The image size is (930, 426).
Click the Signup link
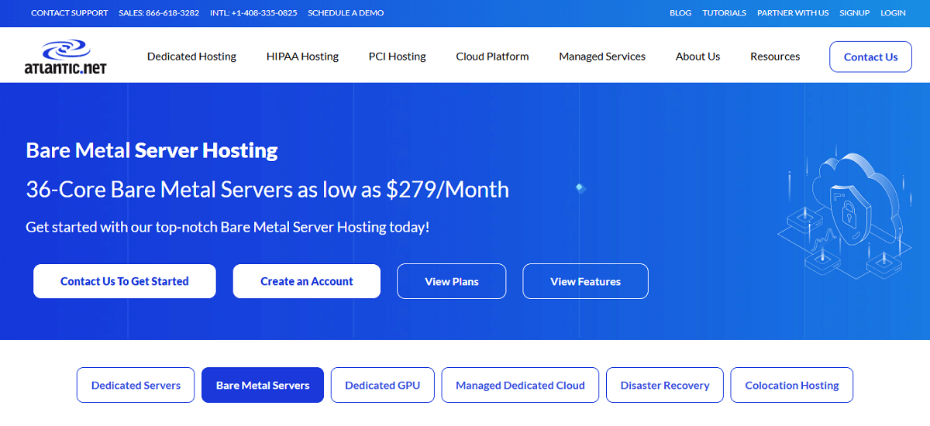tap(855, 13)
